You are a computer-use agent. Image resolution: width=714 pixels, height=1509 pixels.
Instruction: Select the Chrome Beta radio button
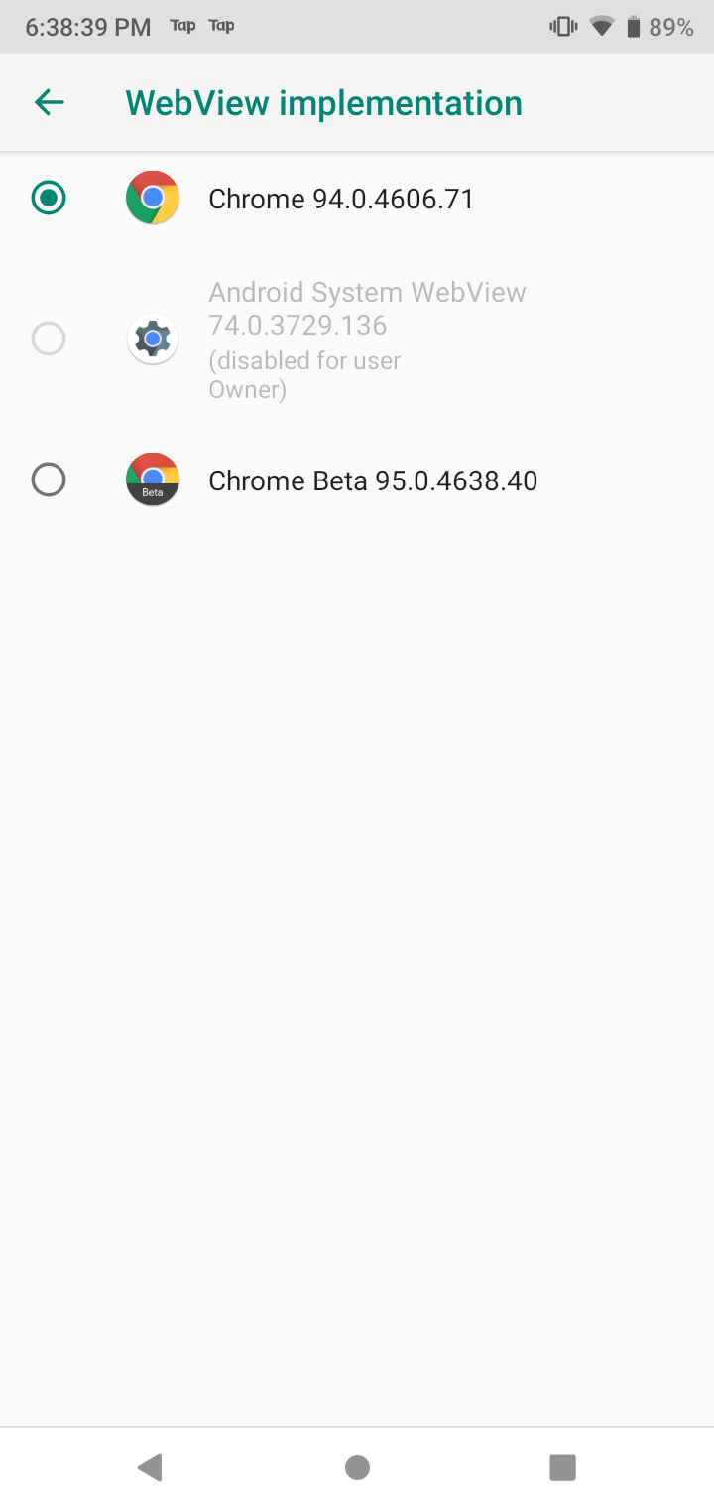click(x=49, y=480)
